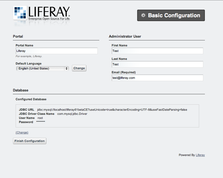Click the Email (Required) label
Screen dimensions: 223x178
coord(124,72)
